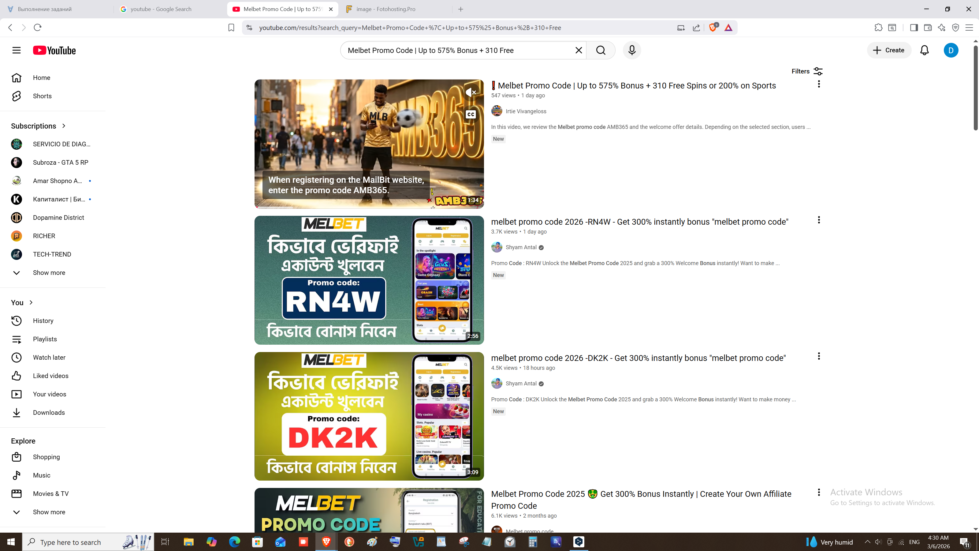Go to Shorts in the sidebar

42,96
